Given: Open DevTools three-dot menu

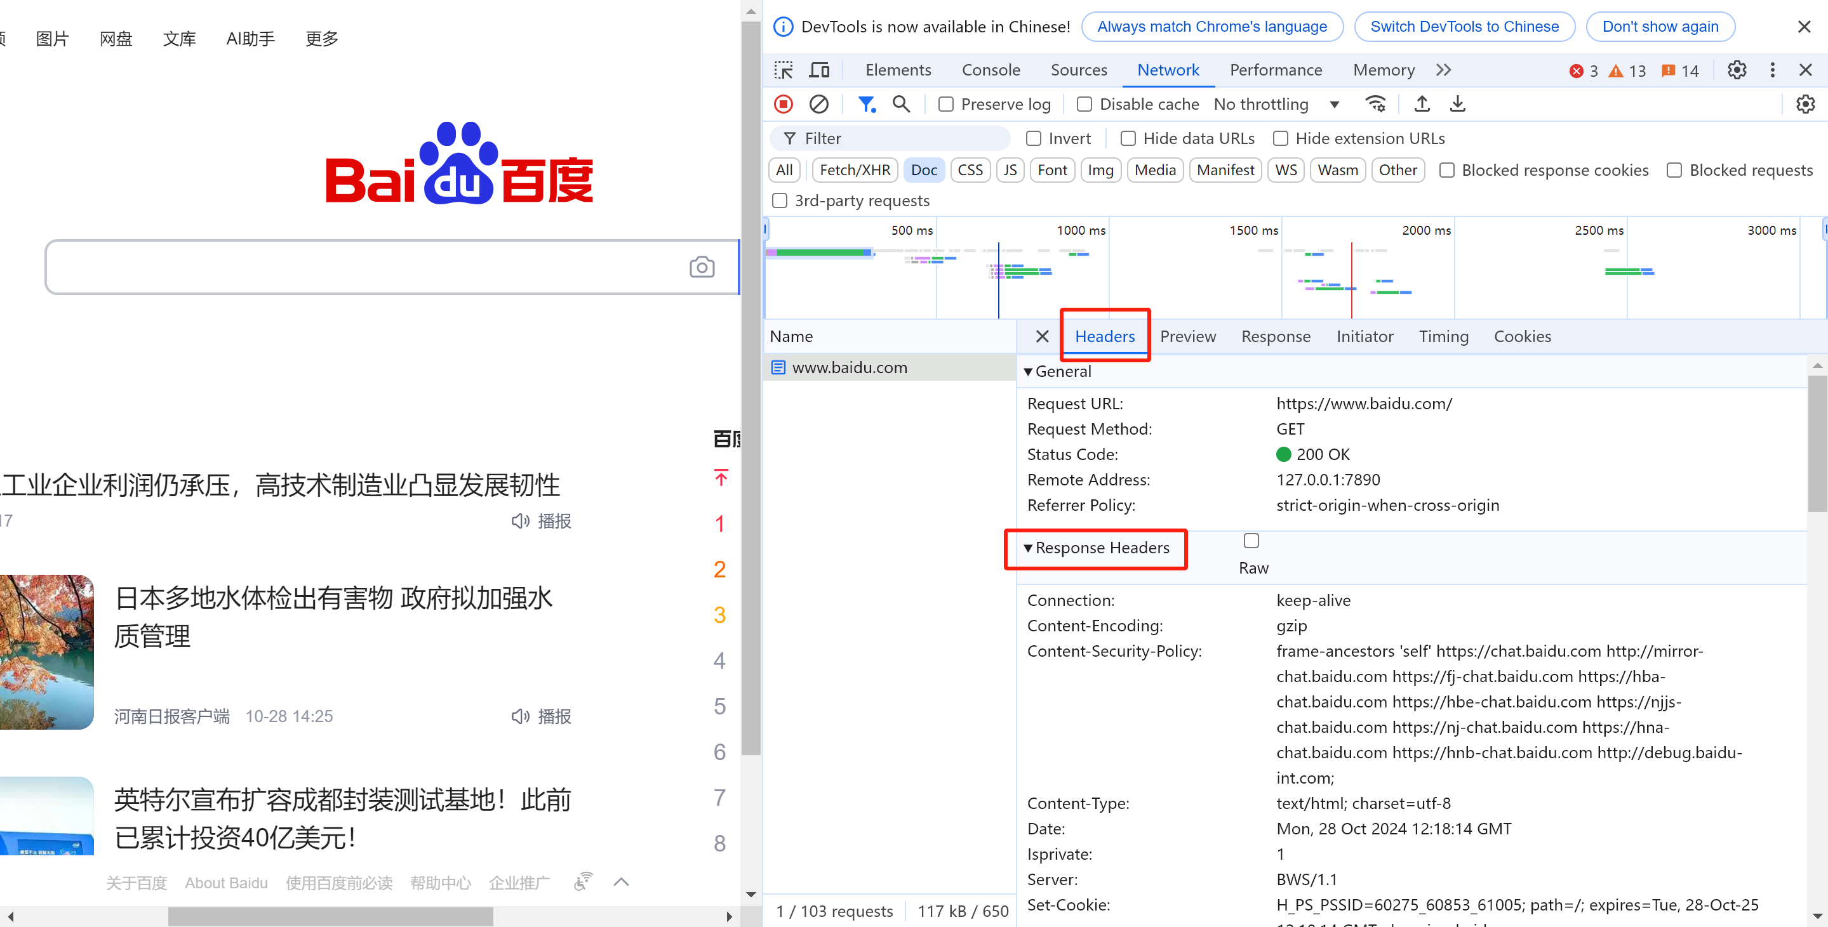Looking at the screenshot, I should pyautogui.click(x=1772, y=70).
